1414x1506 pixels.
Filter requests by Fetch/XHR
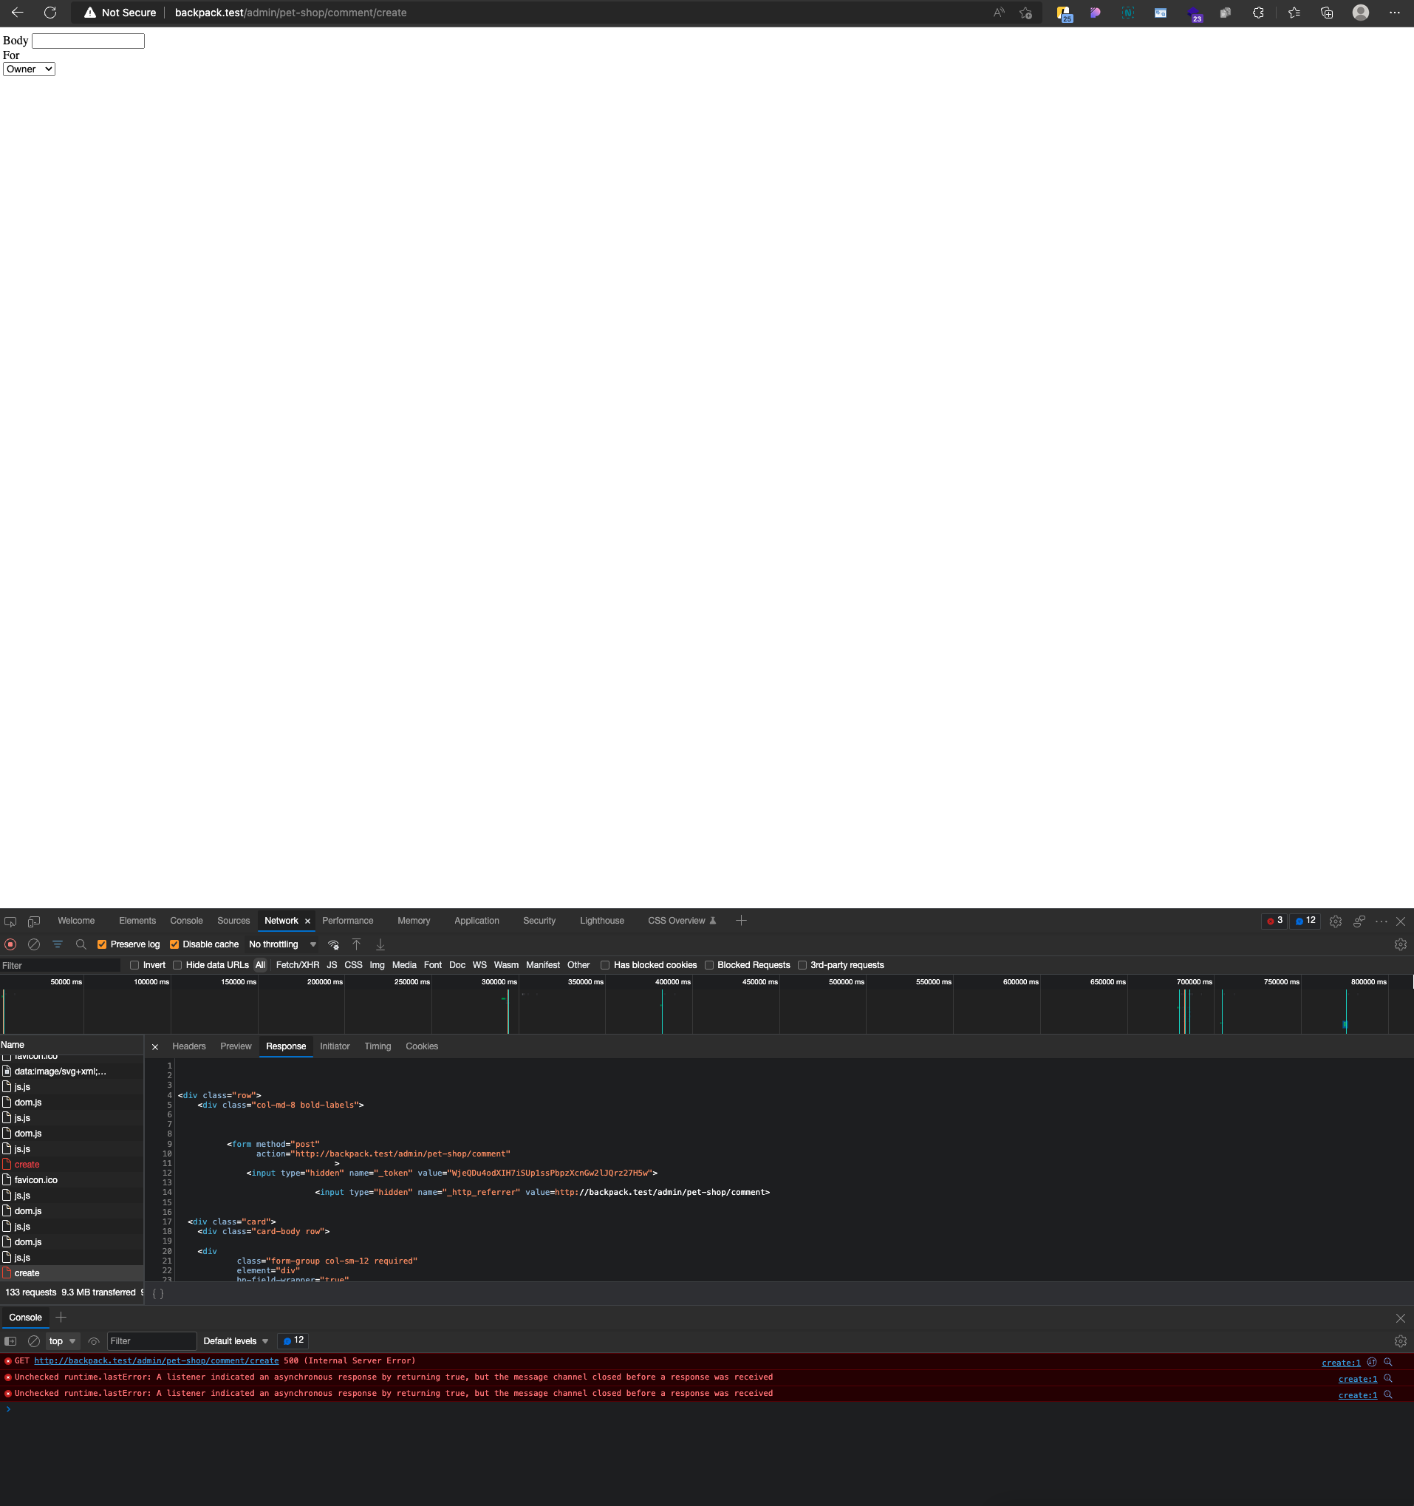(x=298, y=964)
